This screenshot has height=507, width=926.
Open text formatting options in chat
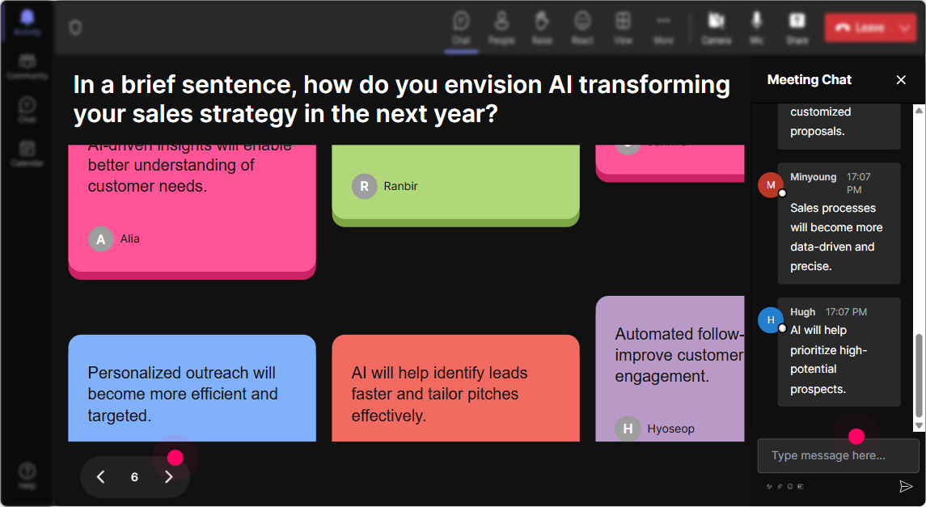pos(769,486)
